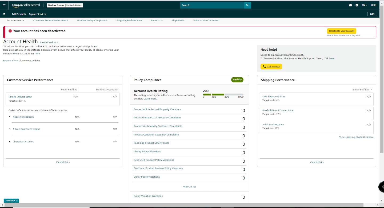Viewport: 384px width, 208px height.
Task: Click Pre-fulfillment Cancel Rate link
Action: point(278,110)
